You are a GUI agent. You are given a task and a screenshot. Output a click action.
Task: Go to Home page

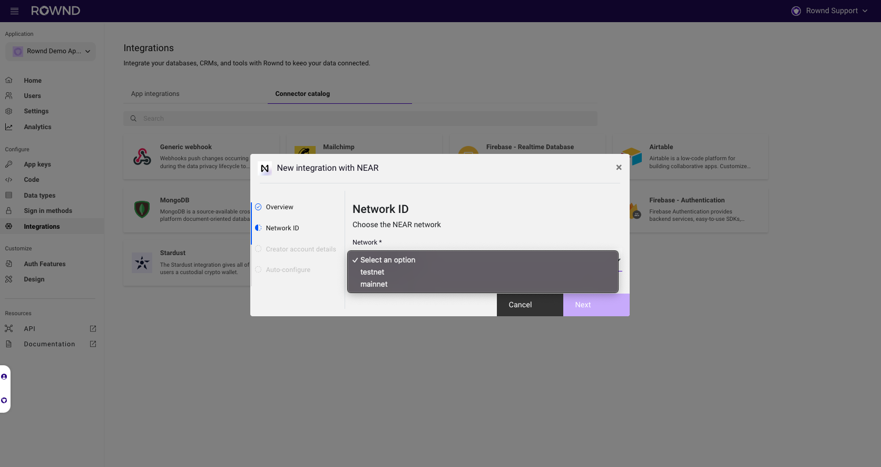(x=33, y=81)
